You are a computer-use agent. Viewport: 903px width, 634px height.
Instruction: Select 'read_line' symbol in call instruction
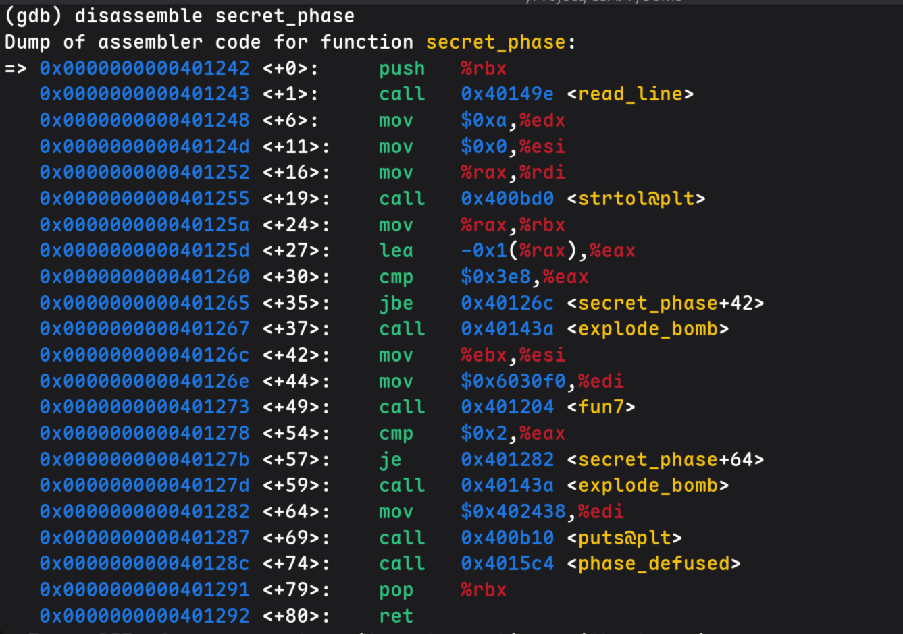(630, 94)
